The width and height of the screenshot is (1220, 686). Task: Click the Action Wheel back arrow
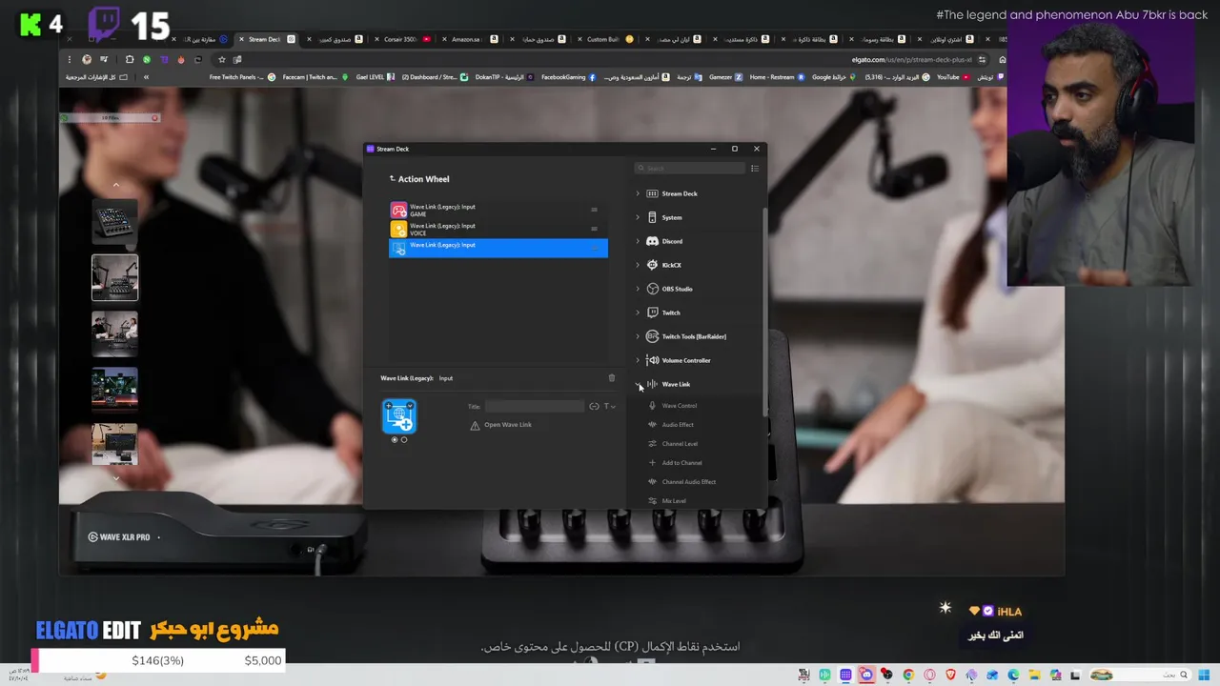392,178
